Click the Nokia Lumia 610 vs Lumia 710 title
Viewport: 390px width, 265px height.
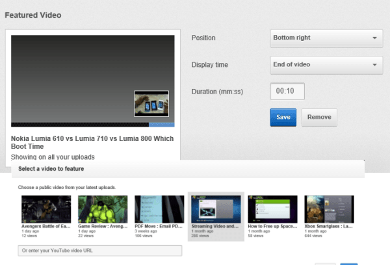(x=92, y=142)
